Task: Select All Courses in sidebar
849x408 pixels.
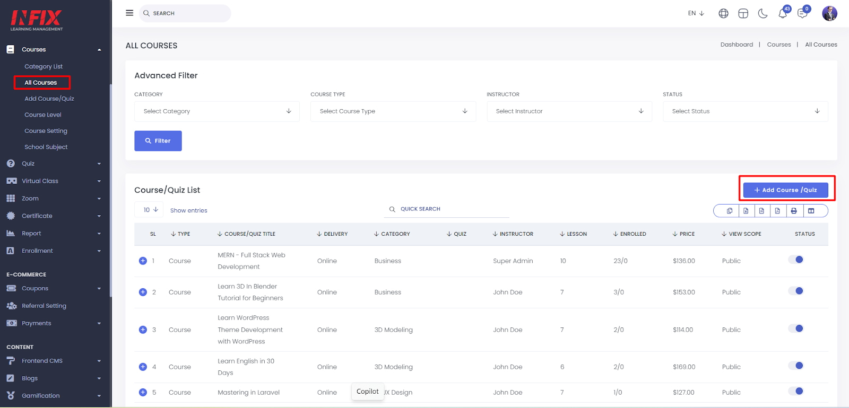Action: [x=41, y=83]
